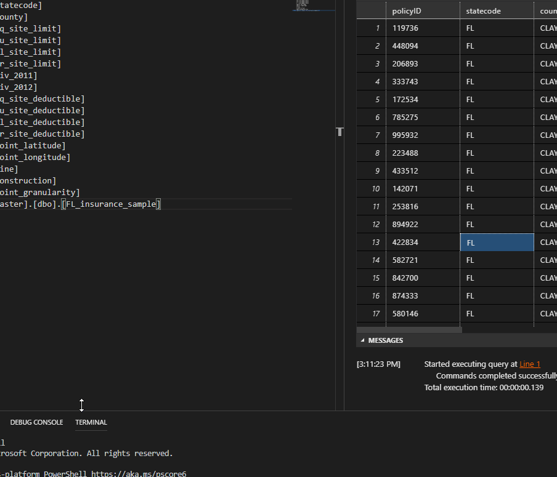The image size is (557, 477).
Task: Click the [construction] line in editor
Action: (28, 181)
